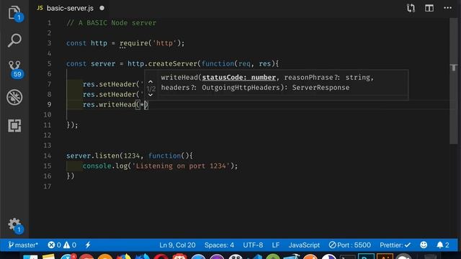Open the smiley feedback icon
461x259 pixels.
(x=424, y=245)
